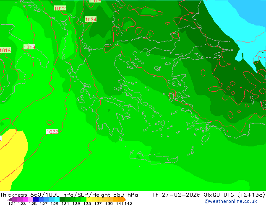Screen dimensions: 266x205
Task: Click the legend value 135
Action: [x=87, y=203]
